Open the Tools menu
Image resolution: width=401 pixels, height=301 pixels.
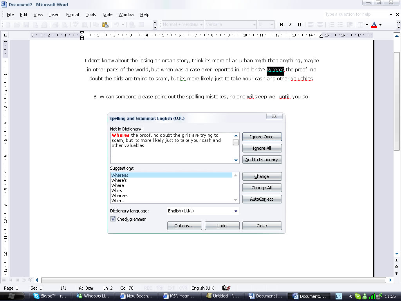pos(90,15)
